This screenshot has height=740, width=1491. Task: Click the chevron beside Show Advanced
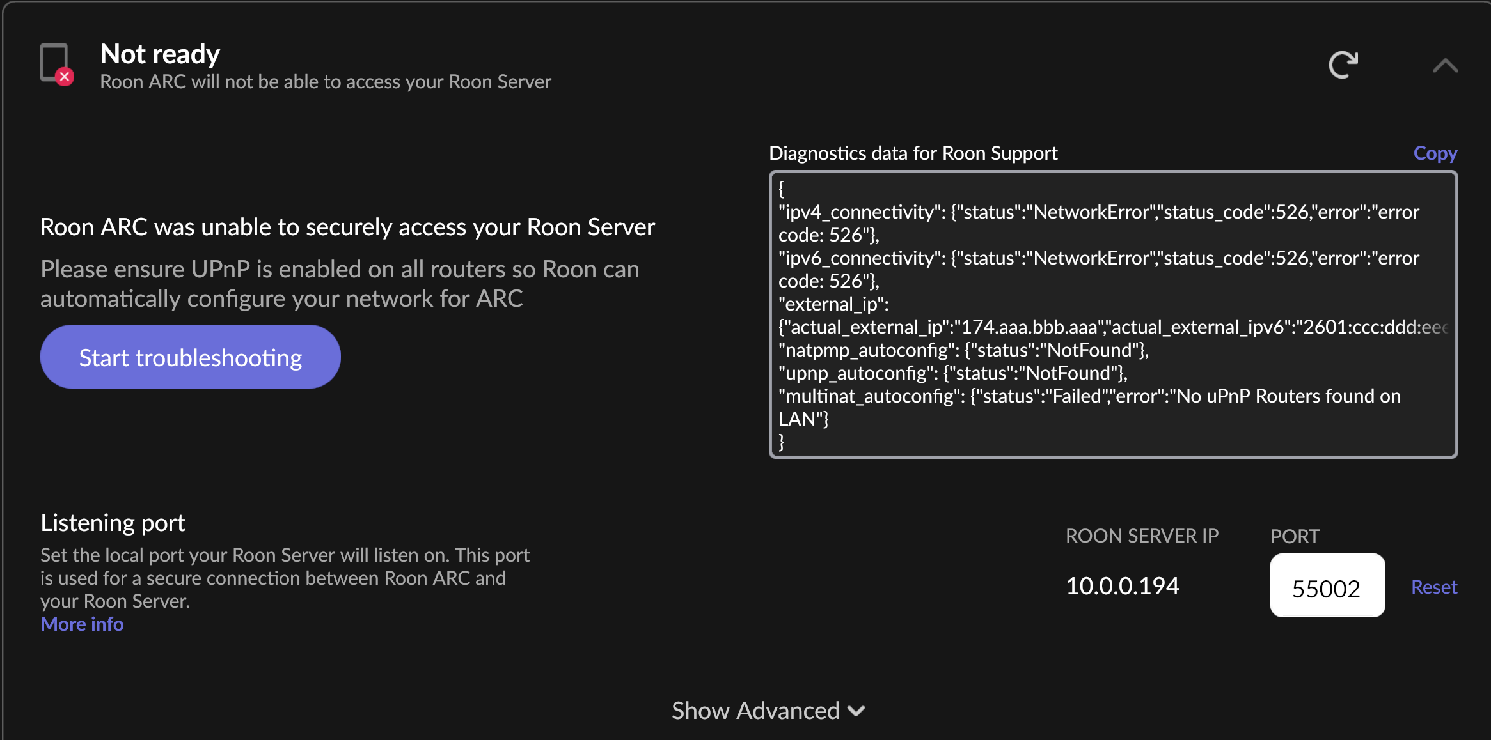[x=856, y=711]
